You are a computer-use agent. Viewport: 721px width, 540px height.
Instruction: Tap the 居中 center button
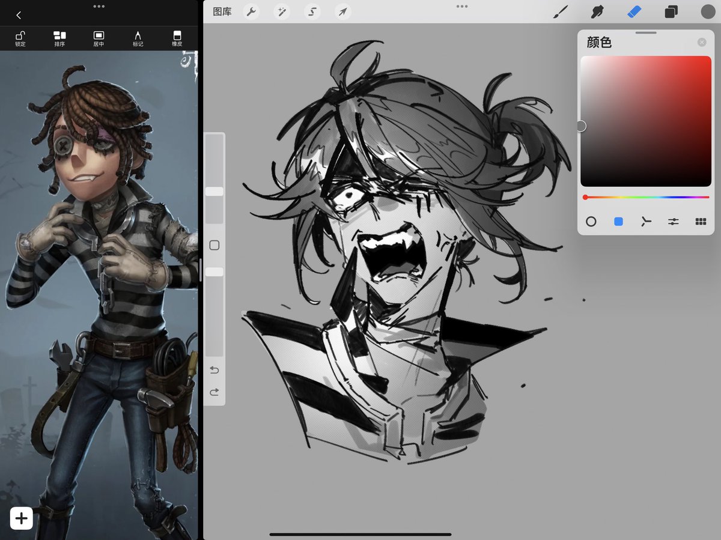pyautogui.click(x=99, y=38)
